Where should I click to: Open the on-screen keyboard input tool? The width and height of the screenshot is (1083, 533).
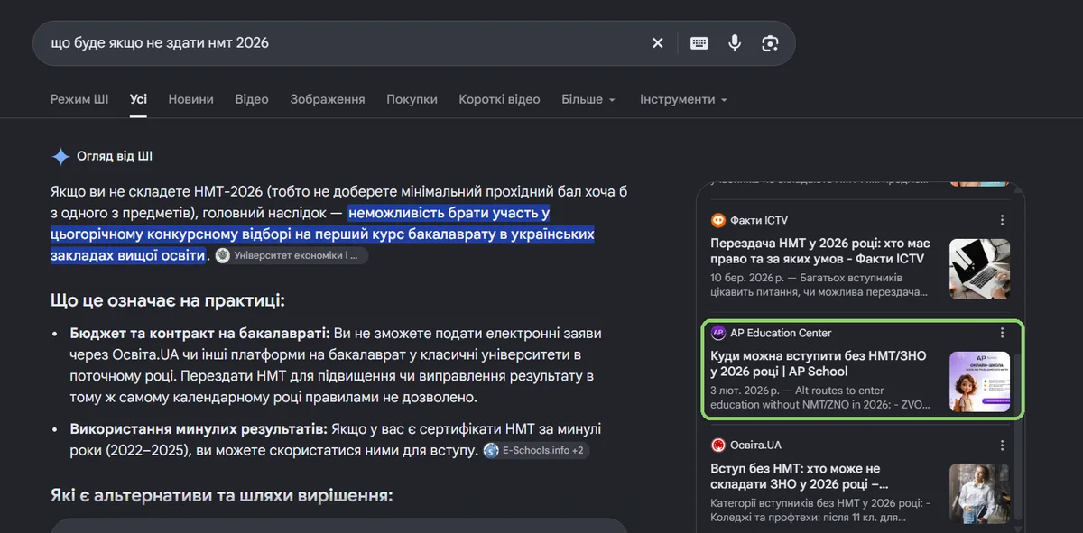699,43
